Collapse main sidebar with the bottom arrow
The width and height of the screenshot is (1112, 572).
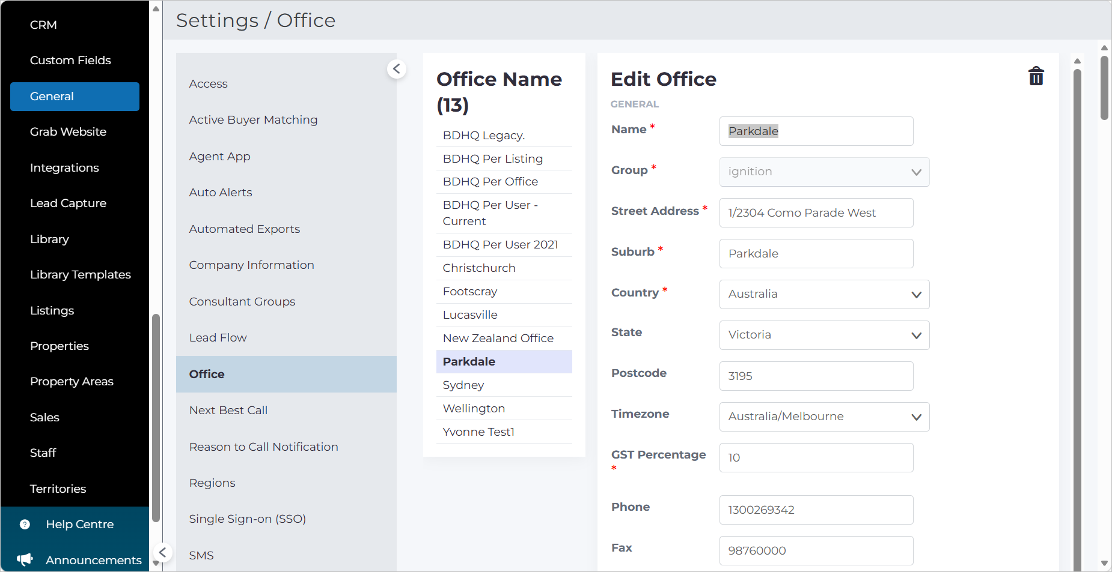point(162,553)
